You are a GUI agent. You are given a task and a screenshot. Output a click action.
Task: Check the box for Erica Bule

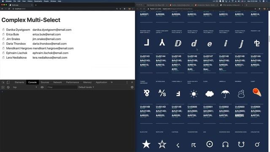click(3, 34)
